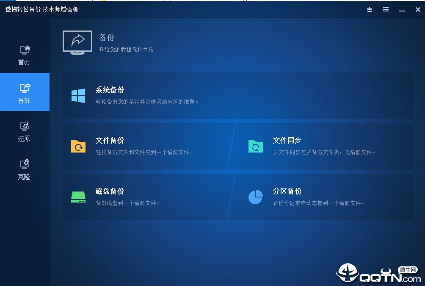The height and width of the screenshot is (286, 425).
Task: Click subtitle 开始您的数据保护之旅
Action: pyautogui.click(x=126, y=50)
